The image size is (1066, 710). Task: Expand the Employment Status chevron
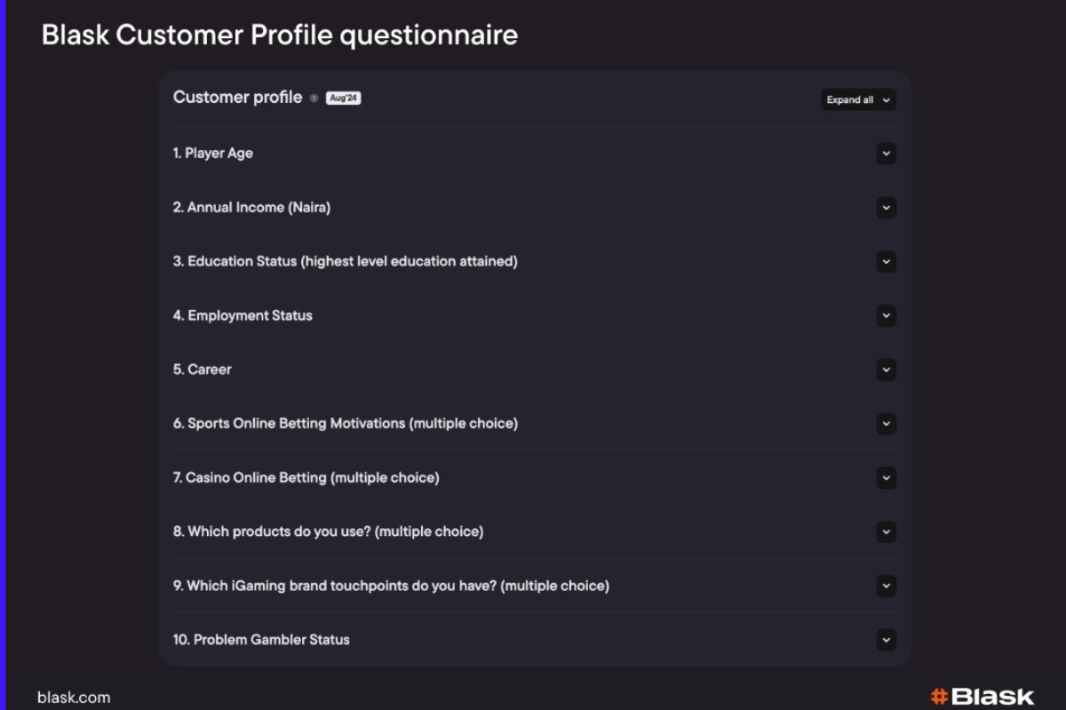click(886, 316)
